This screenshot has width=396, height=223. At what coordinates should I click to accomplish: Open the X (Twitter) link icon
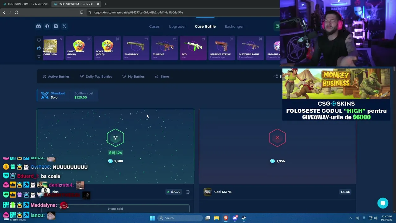pyautogui.click(x=64, y=26)
